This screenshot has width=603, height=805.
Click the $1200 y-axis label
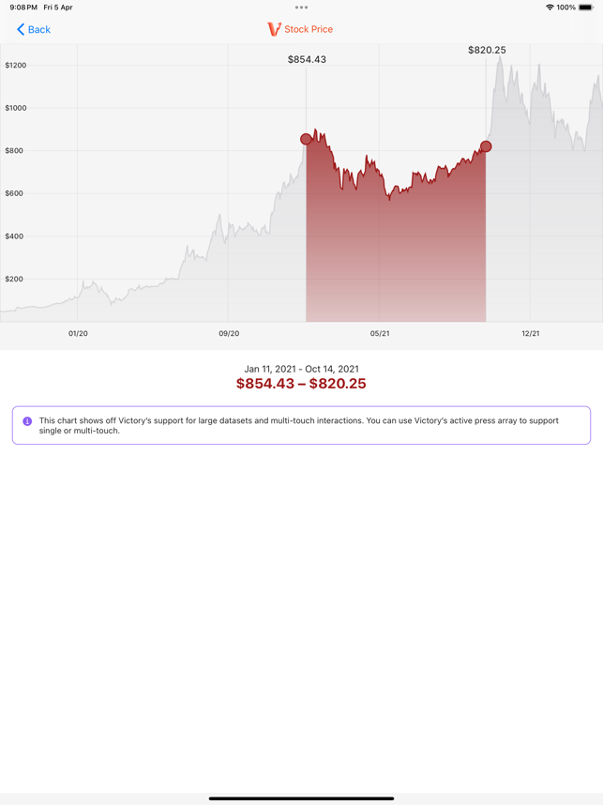16,65
